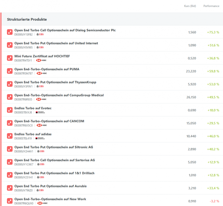The image size is (223, 206).
Task: Open Turbo Call Optionsschein auf Sartorius AG
Action: coord(55,160)
